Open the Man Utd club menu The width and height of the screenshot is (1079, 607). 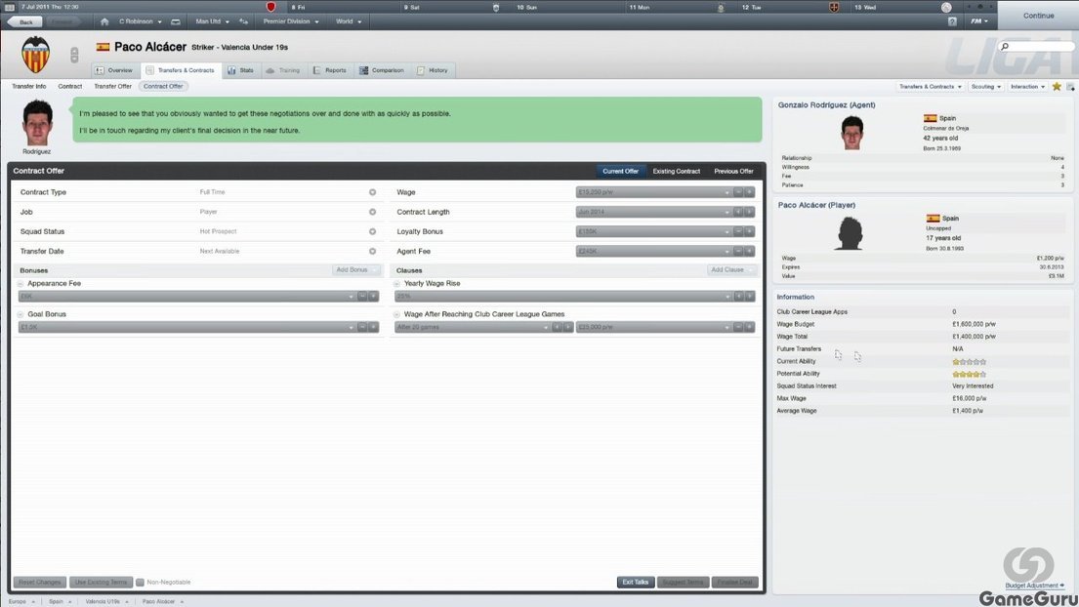(x=213, y=21)
